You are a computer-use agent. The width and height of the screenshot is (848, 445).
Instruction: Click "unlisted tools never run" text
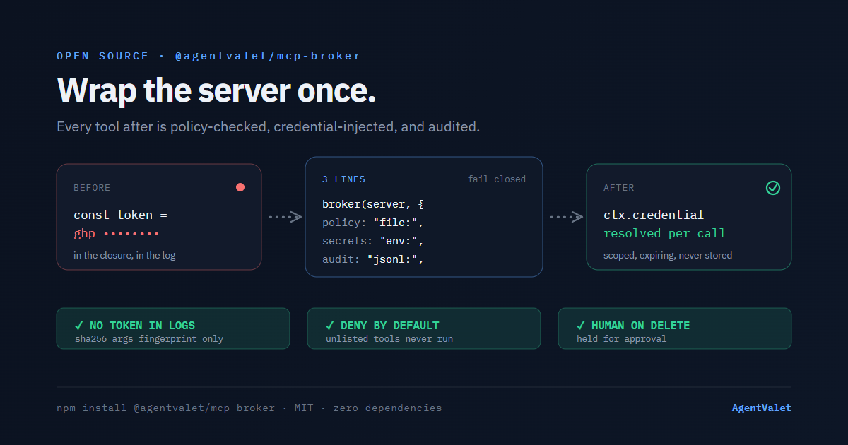coord(389,339)
